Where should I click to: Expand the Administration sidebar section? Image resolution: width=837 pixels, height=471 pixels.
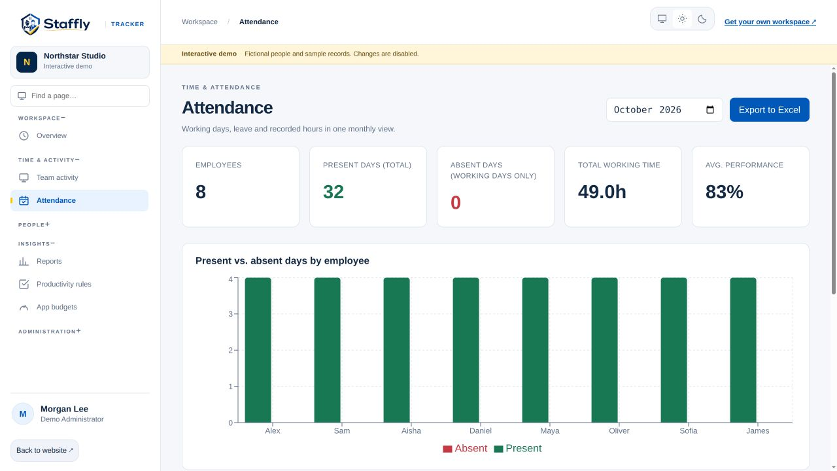pos(50,331)
